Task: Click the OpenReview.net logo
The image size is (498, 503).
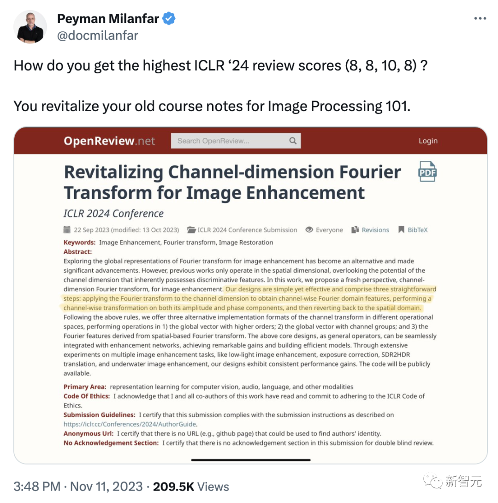Action: [x=109, y=141]
